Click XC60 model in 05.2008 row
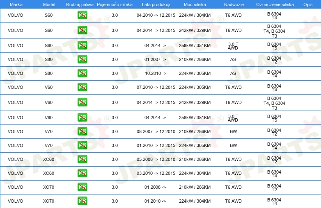This screenshot has height=208, width=321. 48,159
